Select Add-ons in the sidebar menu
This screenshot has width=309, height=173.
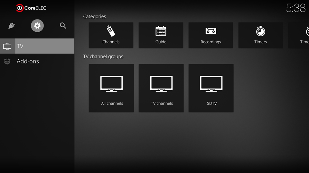37,62
